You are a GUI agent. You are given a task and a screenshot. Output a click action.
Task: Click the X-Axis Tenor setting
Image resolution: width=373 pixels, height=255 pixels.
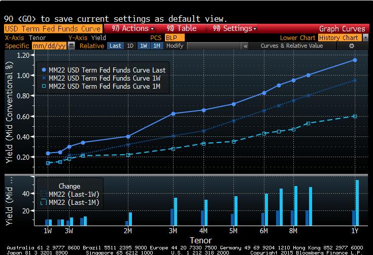25,38
